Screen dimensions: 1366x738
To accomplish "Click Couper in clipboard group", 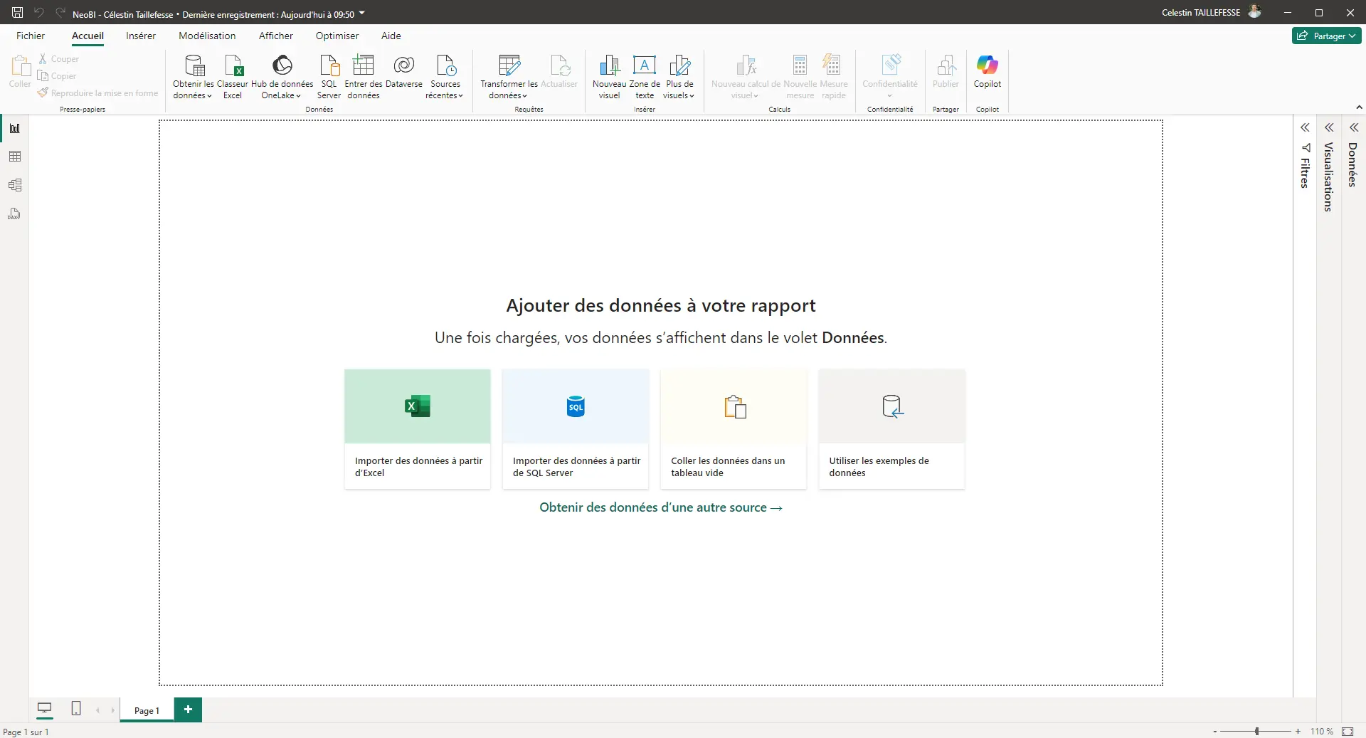I will (x=58, y=59).
